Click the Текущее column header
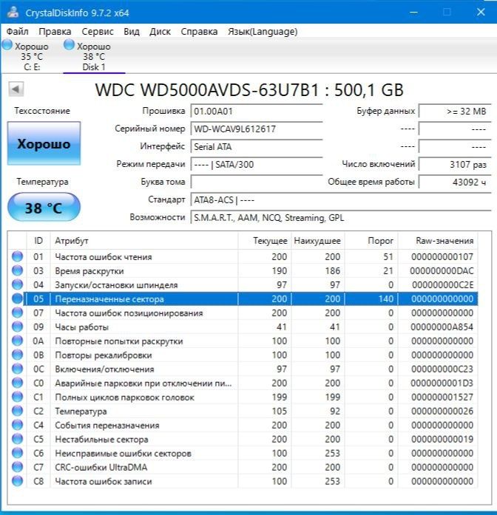This screenshot has width=497, height=515. pos(265,241)
